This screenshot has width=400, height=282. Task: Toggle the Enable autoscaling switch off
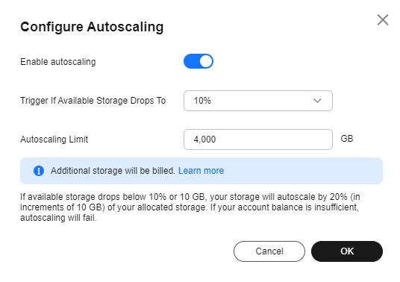(199, 61)
